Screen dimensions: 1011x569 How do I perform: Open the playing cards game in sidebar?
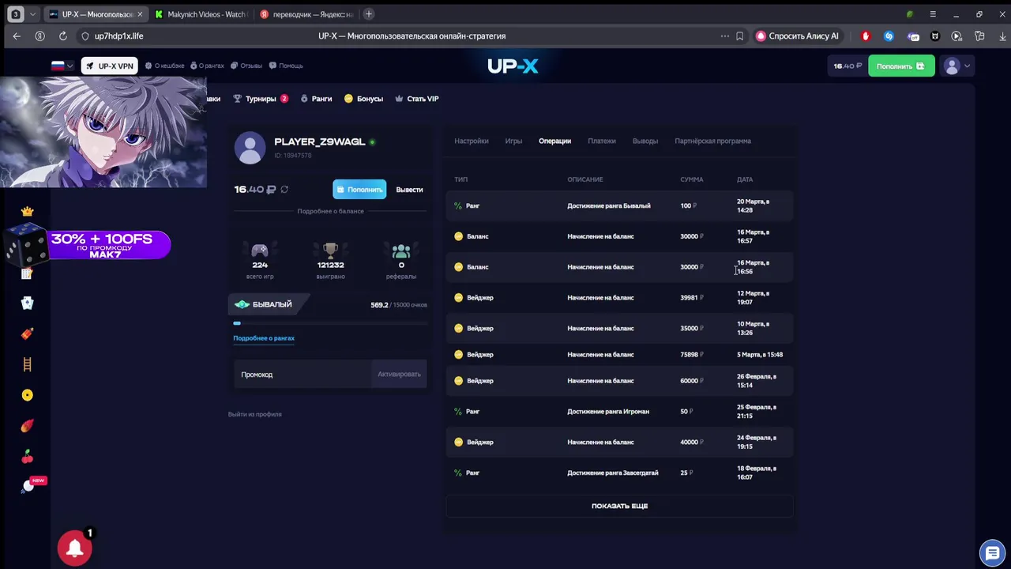click(x=28, y=303)
